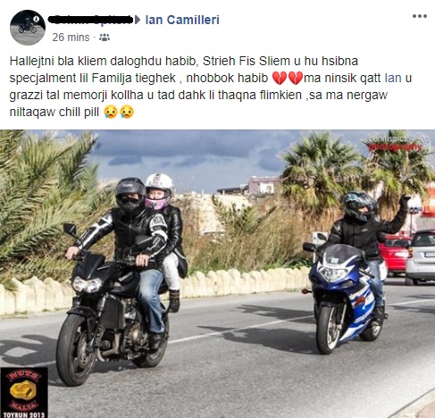Open the 26 mins timestamp link
Viewport: 435px width, 418px height.
point(71,38)
